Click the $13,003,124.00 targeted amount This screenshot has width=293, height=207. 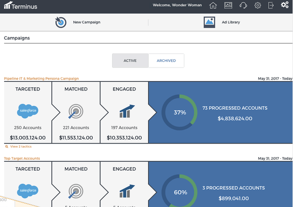pyautogui.click(x=27, y=138)
